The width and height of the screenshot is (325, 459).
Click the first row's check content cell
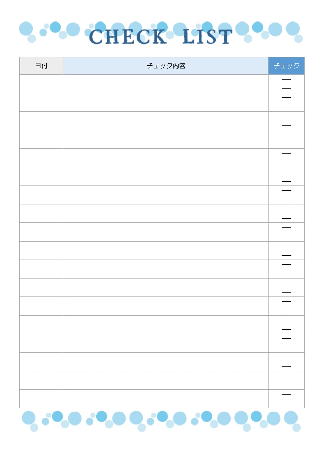(x=166, y=84)
